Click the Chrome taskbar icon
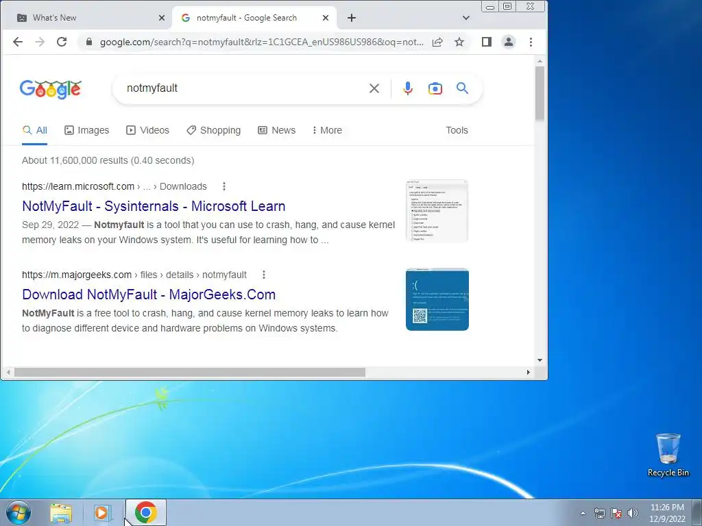This screenshot has height=526, width=702. pos(146,512)
